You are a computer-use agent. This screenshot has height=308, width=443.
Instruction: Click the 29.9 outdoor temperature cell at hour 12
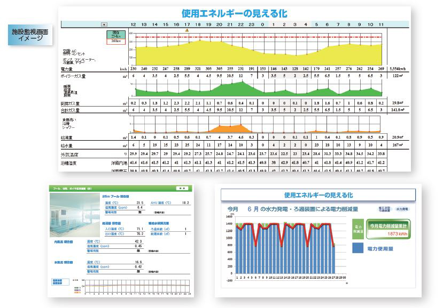tap(134, 153)
